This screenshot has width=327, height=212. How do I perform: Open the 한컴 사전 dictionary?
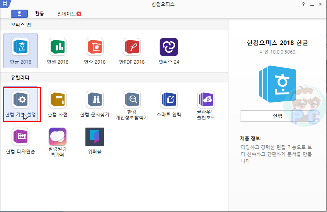pyautogui.click(x=58, y=104)
